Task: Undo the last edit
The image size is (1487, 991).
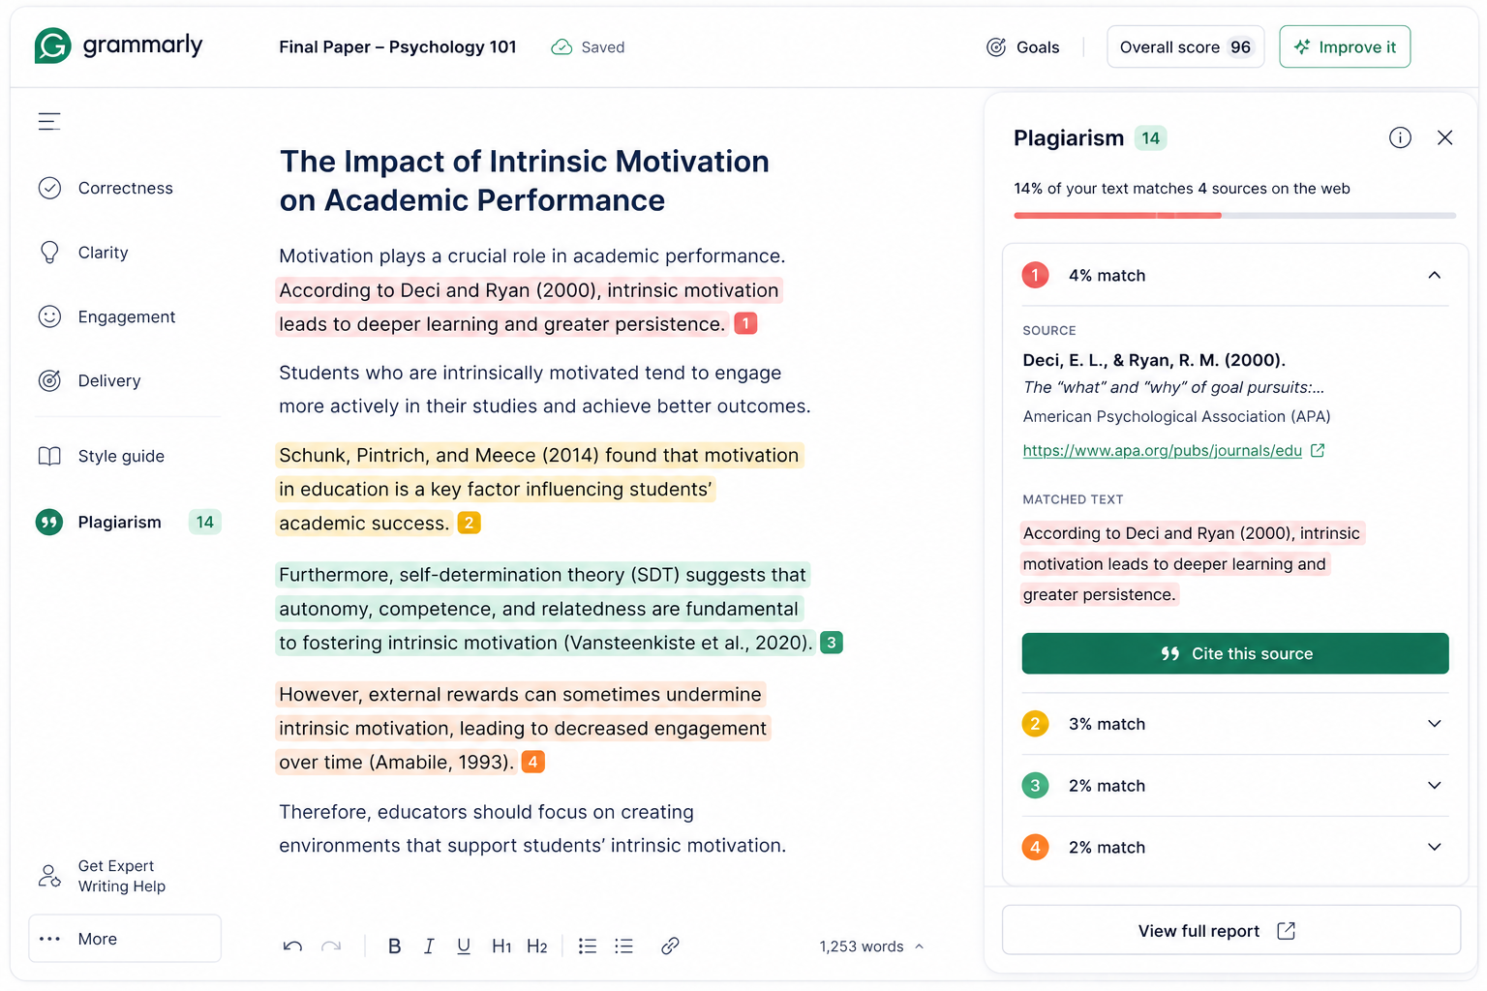Action: pyautogui.click(x=292, y=946)
